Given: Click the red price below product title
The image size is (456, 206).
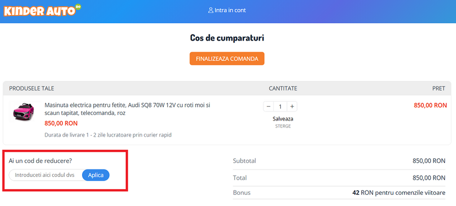Looking at the screenshot, I should point(61,123).
